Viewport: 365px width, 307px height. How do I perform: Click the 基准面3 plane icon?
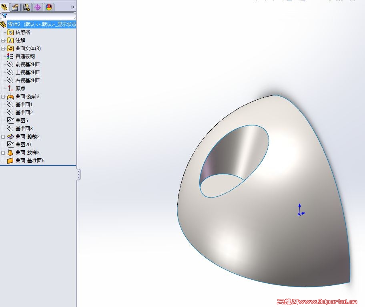tap(10, 128)
